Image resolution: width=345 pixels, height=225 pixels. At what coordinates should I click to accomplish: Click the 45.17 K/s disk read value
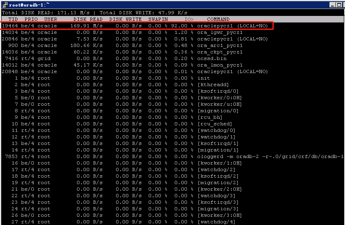coord(88,65)
